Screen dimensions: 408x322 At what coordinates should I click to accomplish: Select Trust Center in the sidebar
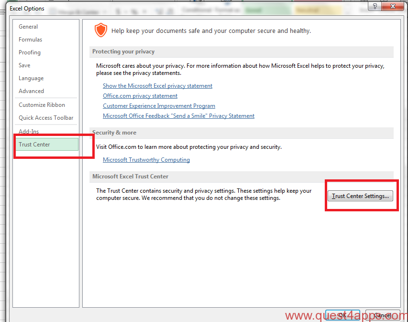pos(46,145)
